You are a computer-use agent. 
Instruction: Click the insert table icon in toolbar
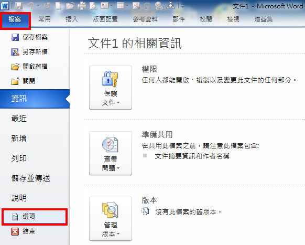point(121,6)
